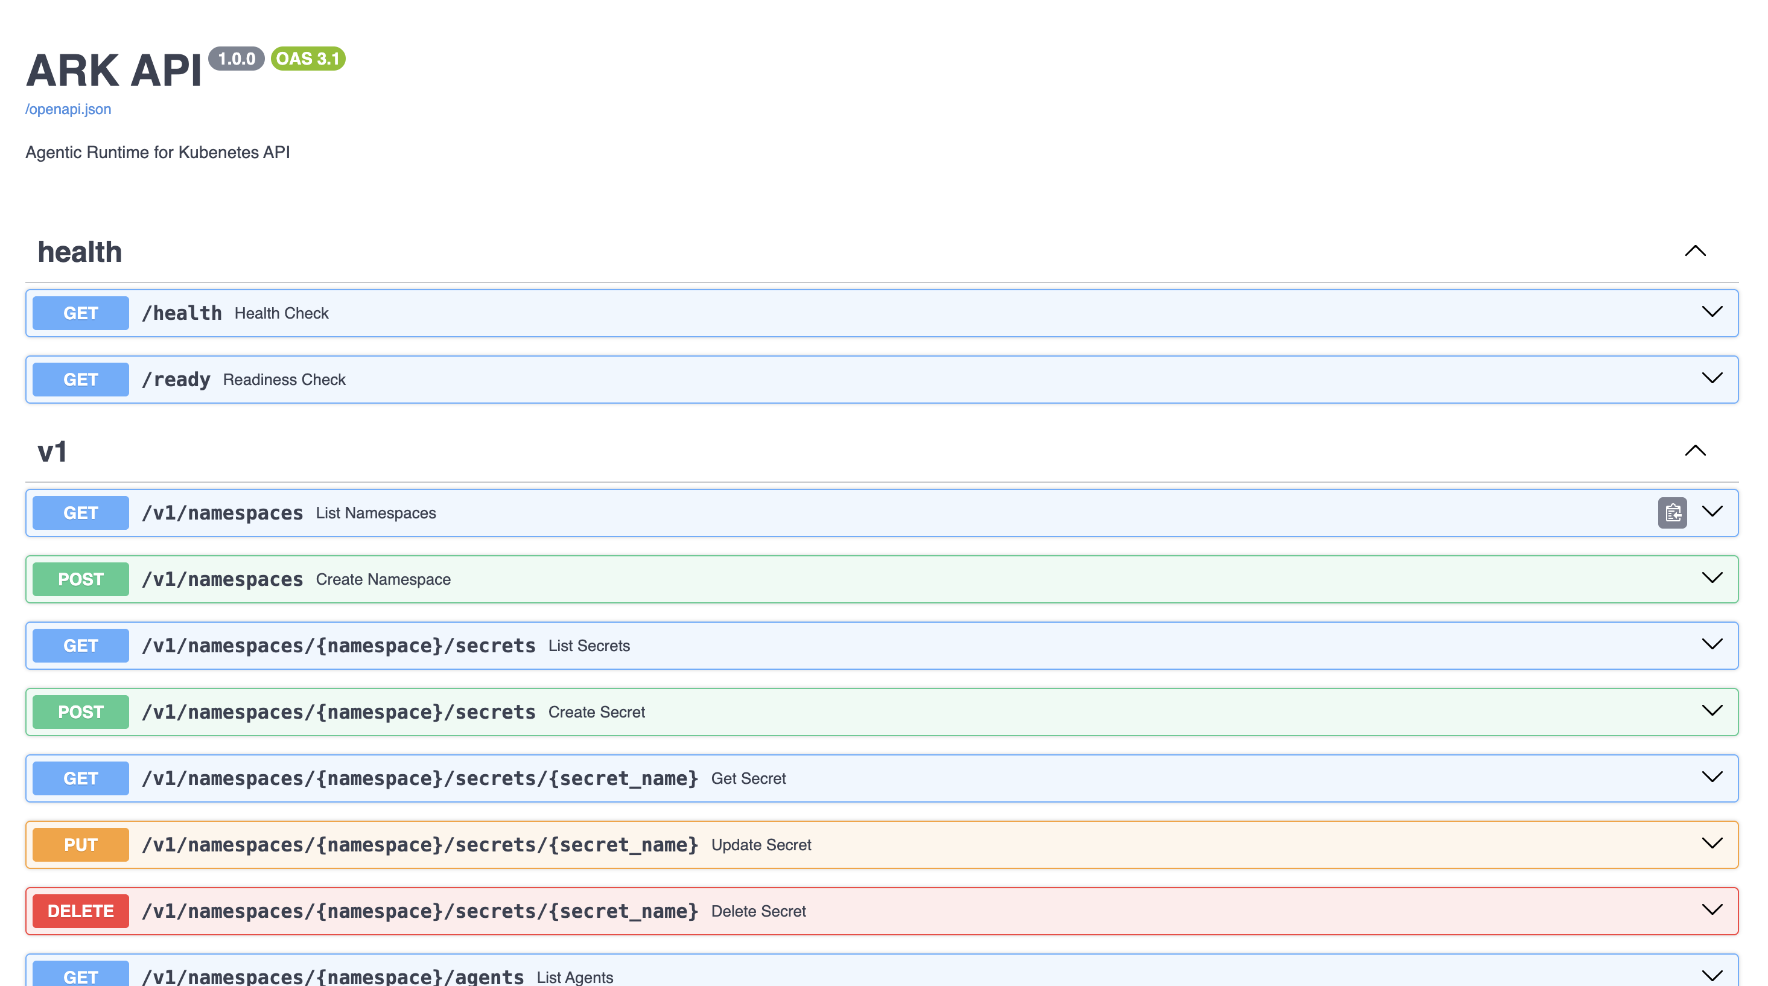Click the GET badge on /health endpoint
This screenshot has height=986, width=1768.
click(80, 313)
